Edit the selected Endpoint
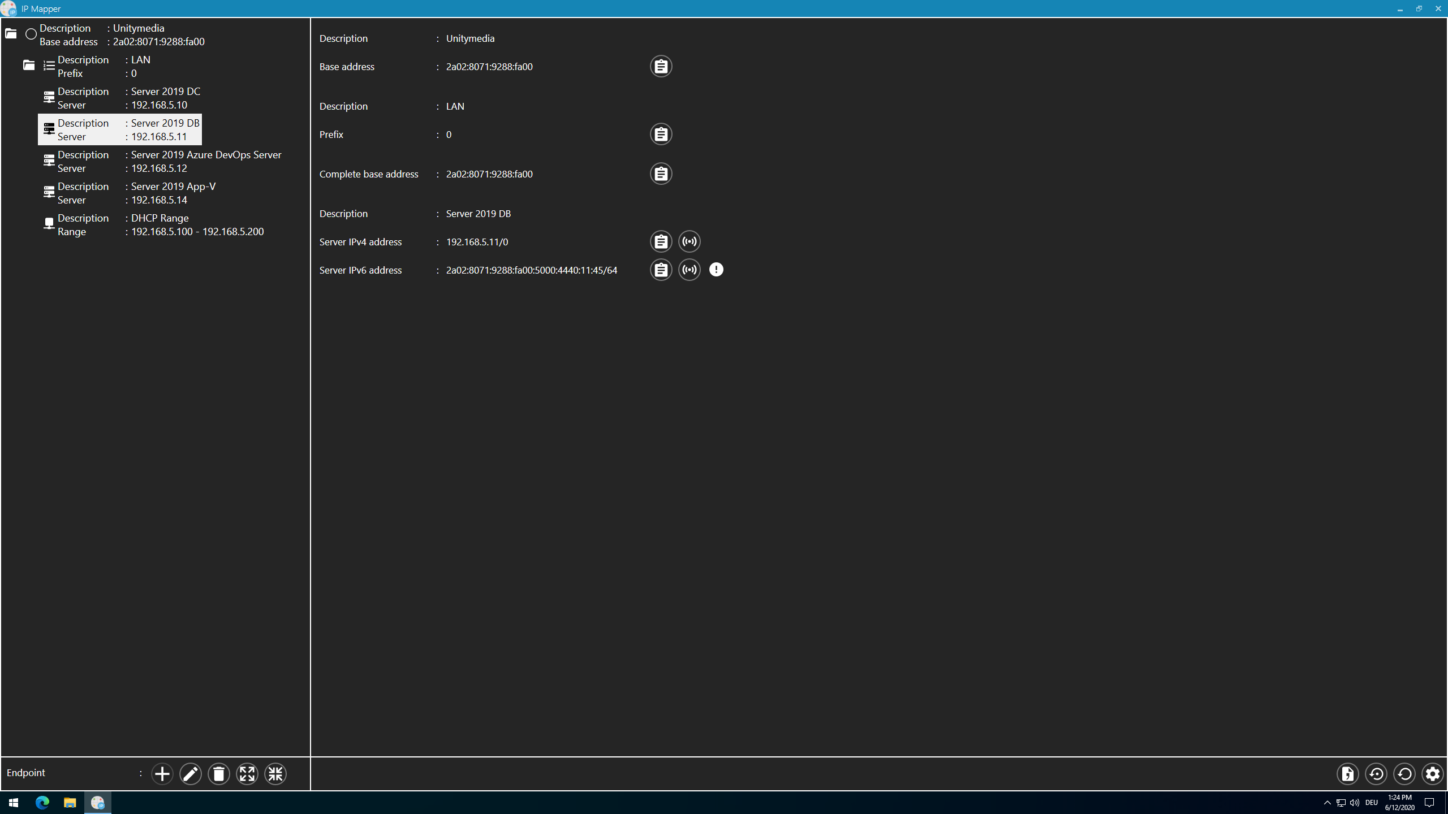 pos(190,773)
